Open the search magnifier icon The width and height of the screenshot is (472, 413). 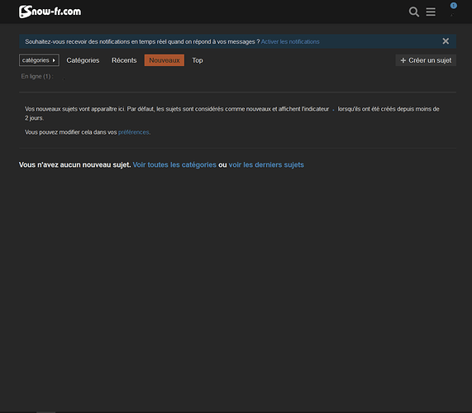click(x=414, y=12)
